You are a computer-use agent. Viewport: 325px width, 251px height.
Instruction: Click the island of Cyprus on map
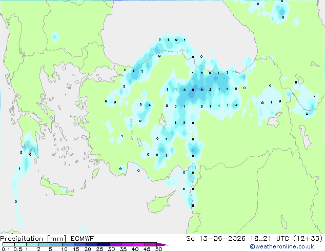click(159, 203)
